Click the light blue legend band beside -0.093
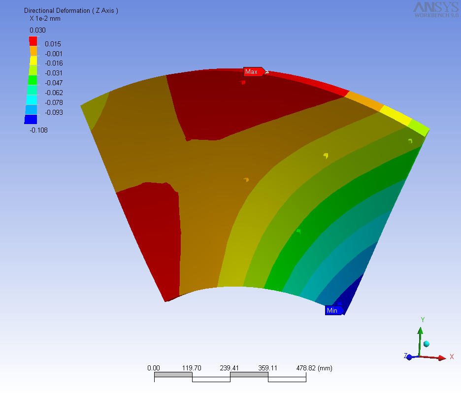Viewport: 461px width, 394px height. point(31,109)
